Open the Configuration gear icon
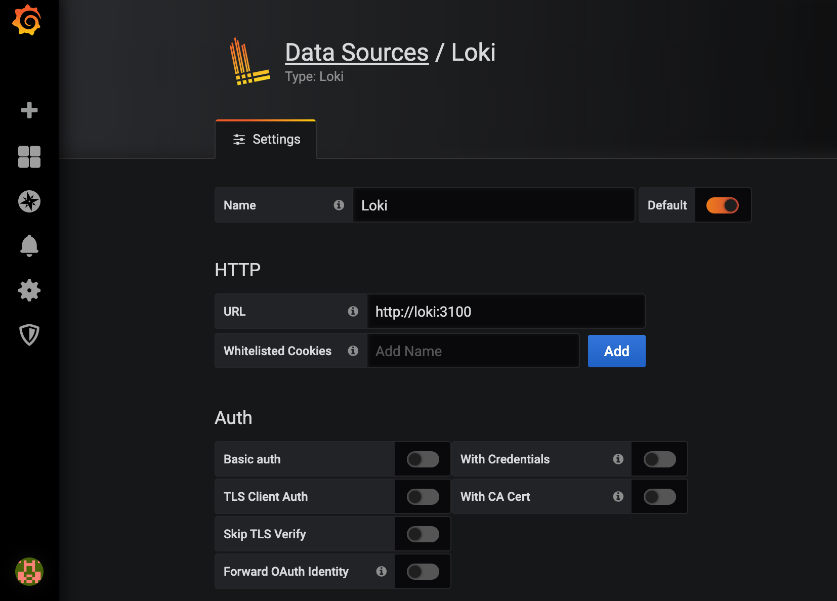837x601 pixels. click(29, 290)
